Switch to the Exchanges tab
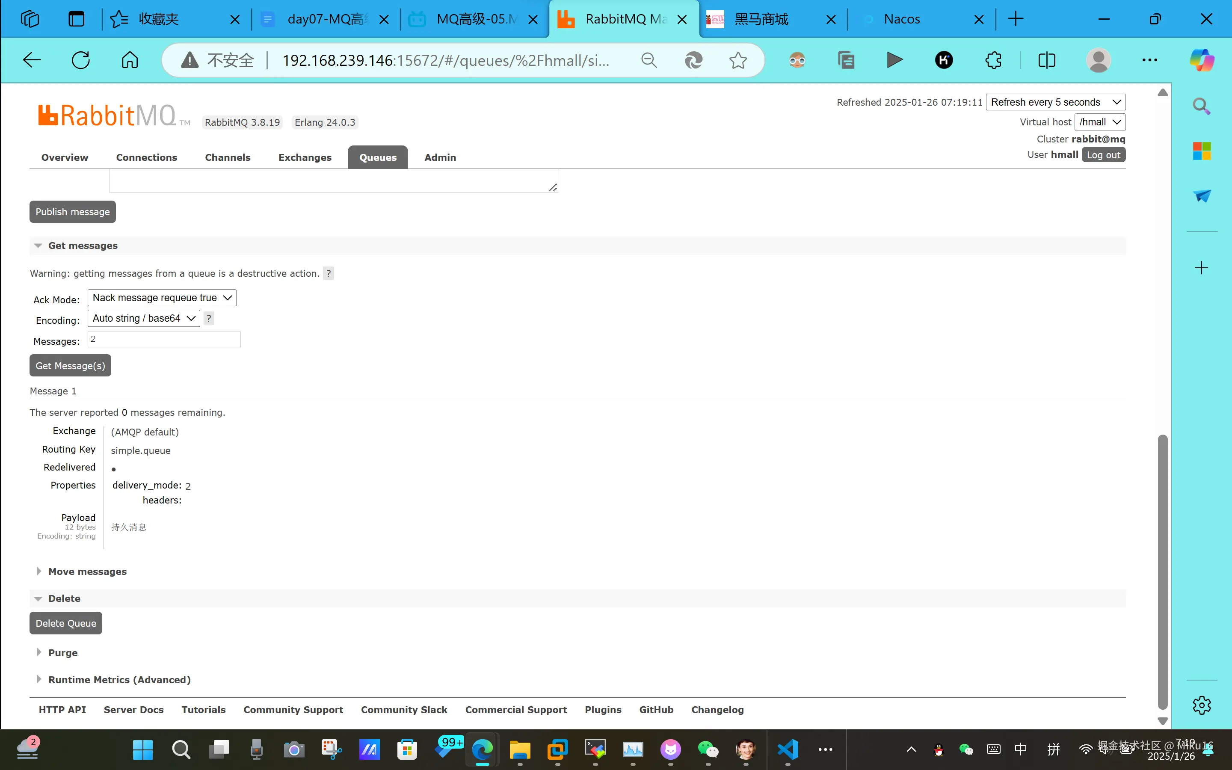This screenshot has width=1232, height=770. tap(305, 157)
